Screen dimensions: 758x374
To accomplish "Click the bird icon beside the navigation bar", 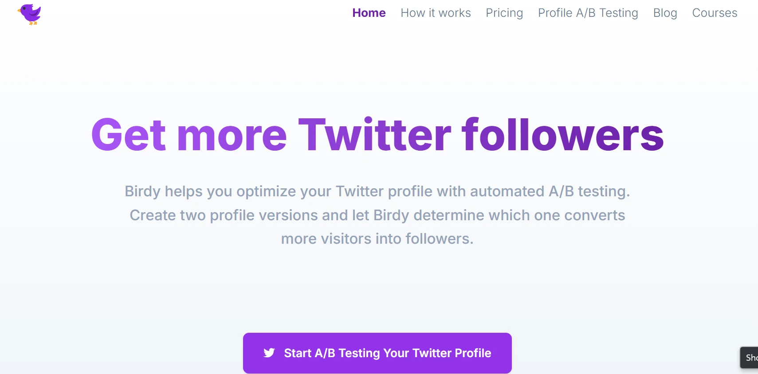I will point(28,14).
